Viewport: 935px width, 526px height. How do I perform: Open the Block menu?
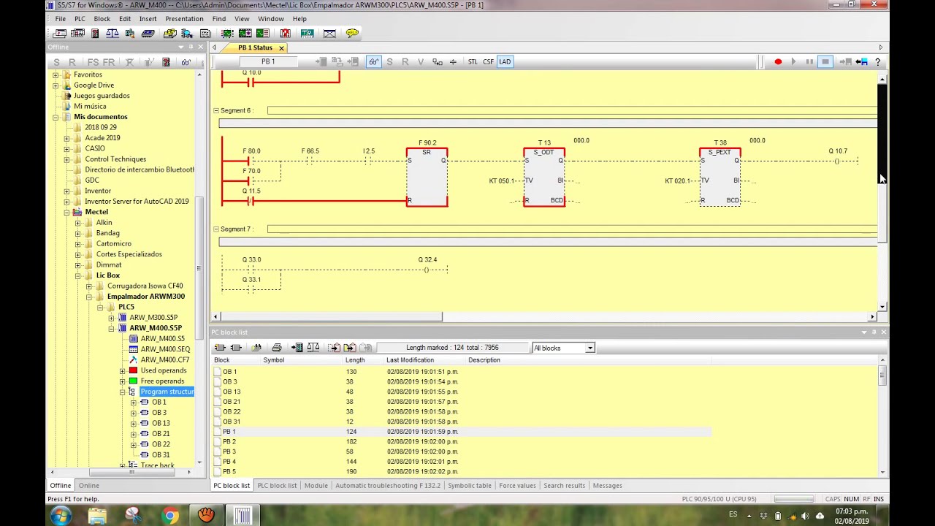click(x=102, y=18)
